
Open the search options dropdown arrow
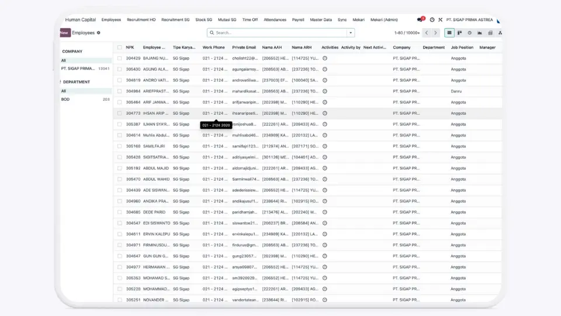[351, 33]
